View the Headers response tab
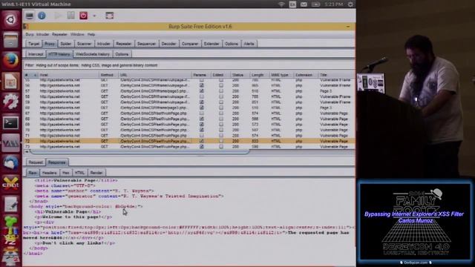The image size is (475, 267). point(50,173)
